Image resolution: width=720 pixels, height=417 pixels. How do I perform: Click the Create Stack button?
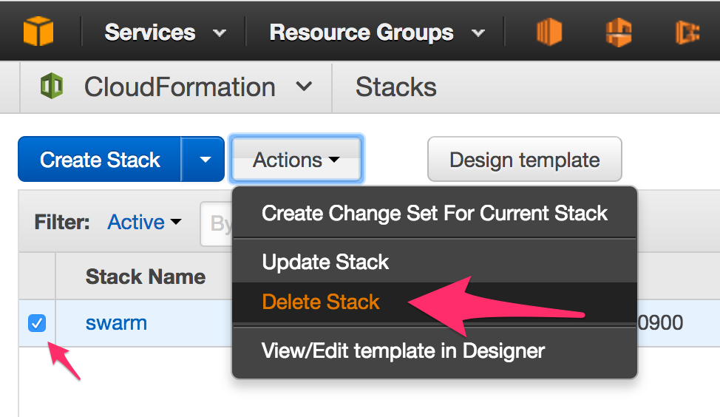[100, 160]
